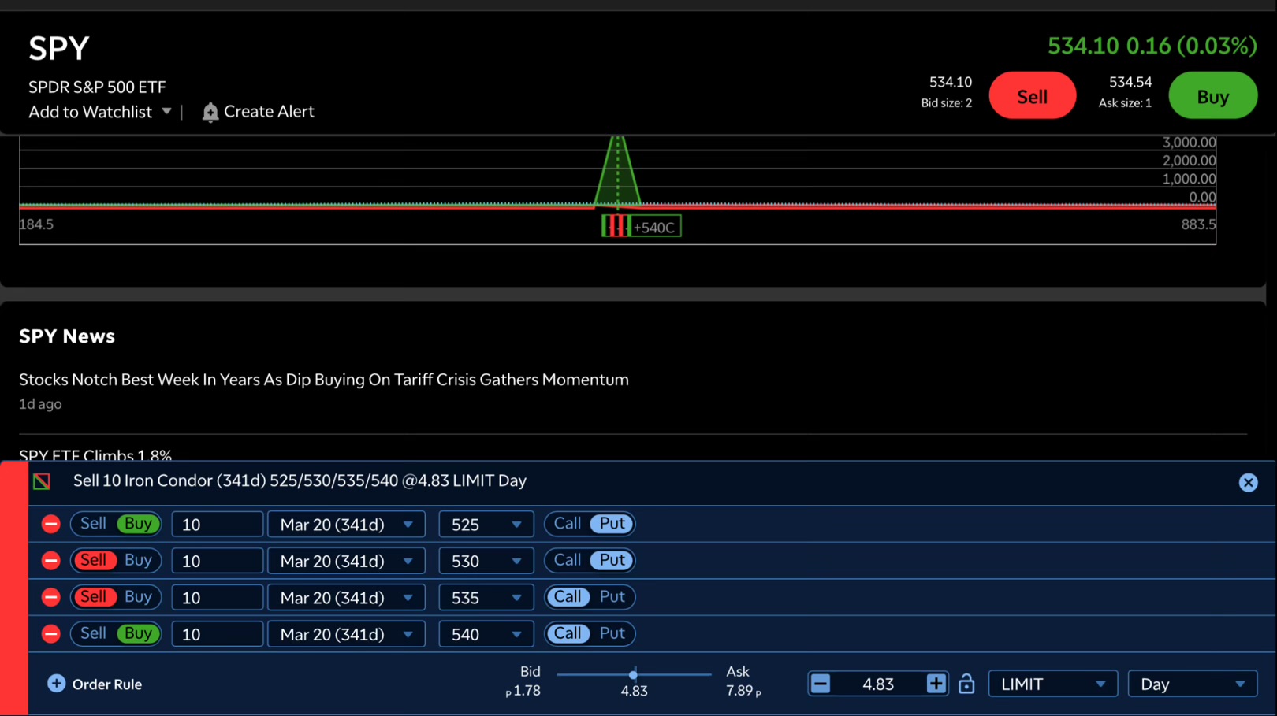Viewport: 1277px width, 716px height.
Task: Open news story about Stocks Notch Best Week
Action: point(324,380)
